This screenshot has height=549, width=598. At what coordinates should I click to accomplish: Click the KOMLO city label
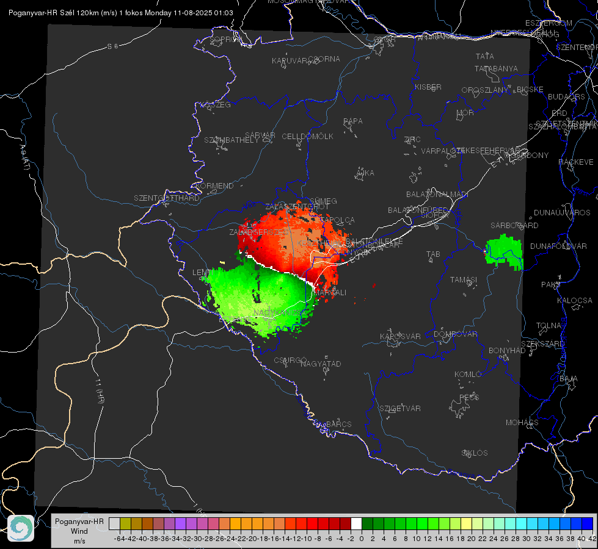(468, 374)
